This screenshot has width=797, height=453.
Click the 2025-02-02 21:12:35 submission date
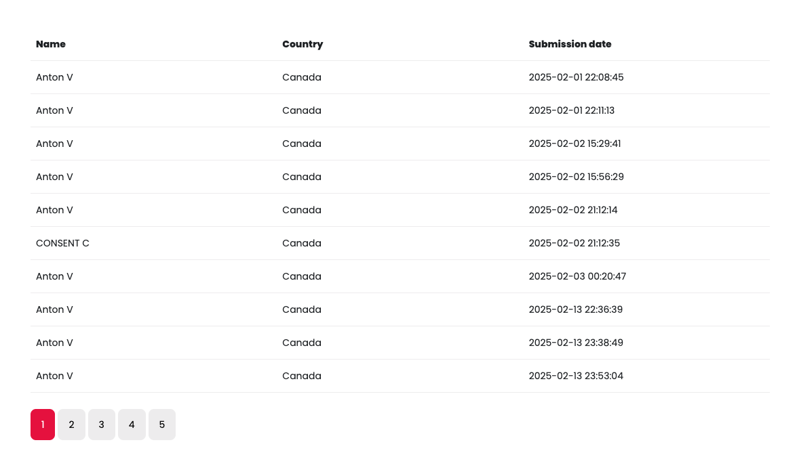click(574, 243)
